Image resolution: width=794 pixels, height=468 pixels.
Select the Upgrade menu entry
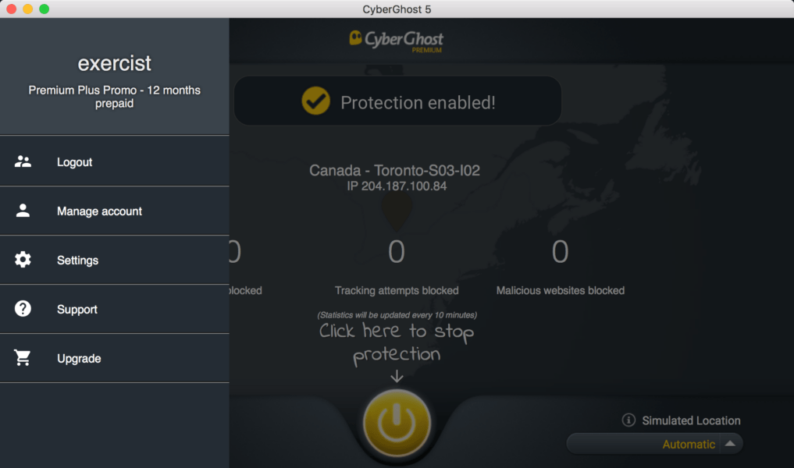pos(115,358)
